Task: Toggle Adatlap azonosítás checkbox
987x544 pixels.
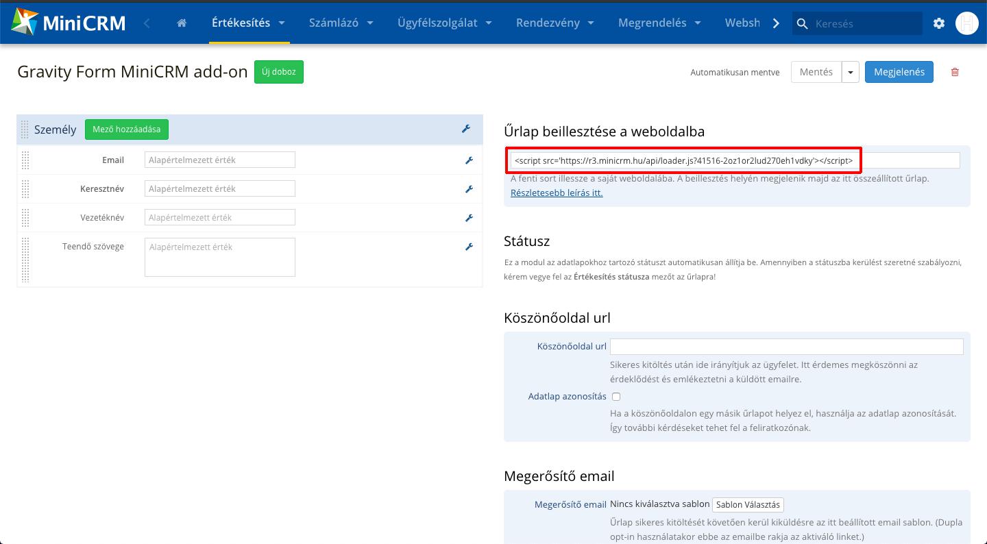Action: pyautogui.click(x=616, y=397)
